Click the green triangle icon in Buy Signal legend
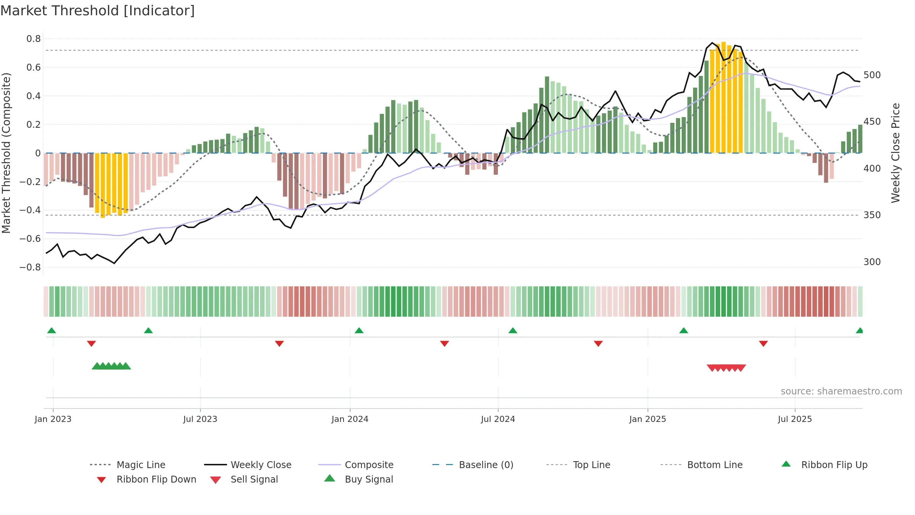Image resolution: width=915 pixels, height=515 pixels. pyautogui.click(x=329, y=478)
